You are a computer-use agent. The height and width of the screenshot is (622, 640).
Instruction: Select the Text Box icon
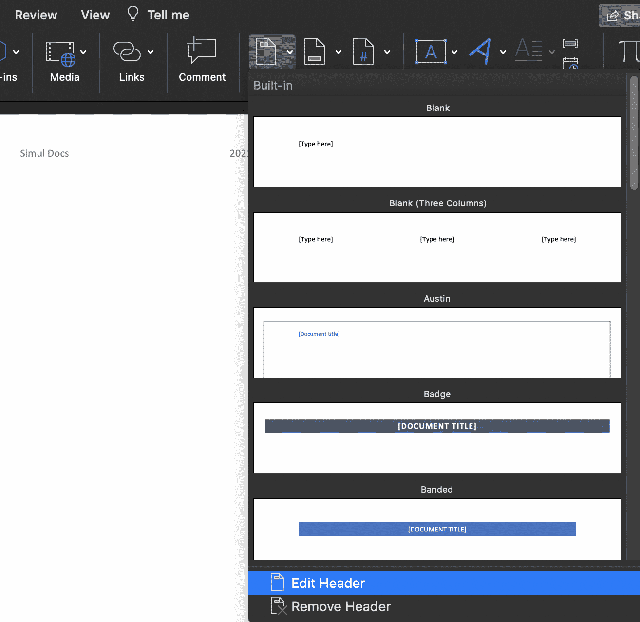(x=431, y=51)
